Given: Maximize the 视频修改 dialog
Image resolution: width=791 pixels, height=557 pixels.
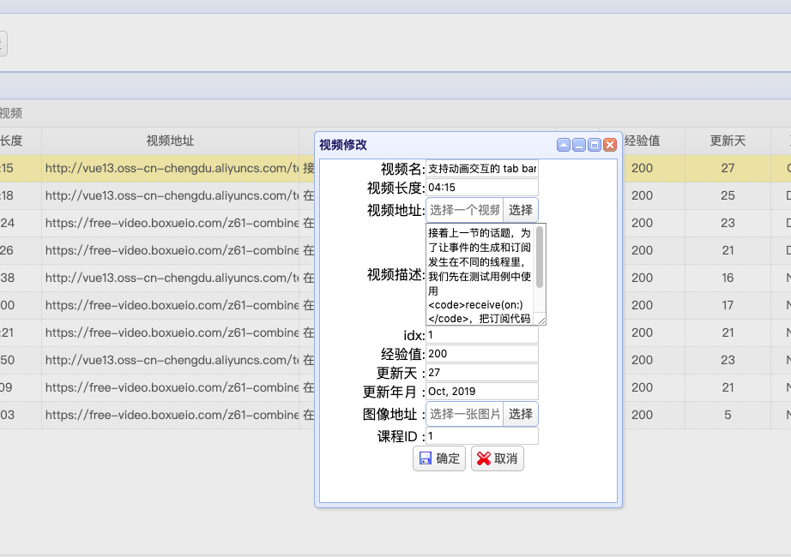Looking at the screenshot, I should pyautogui.click(x=595, y=145).
